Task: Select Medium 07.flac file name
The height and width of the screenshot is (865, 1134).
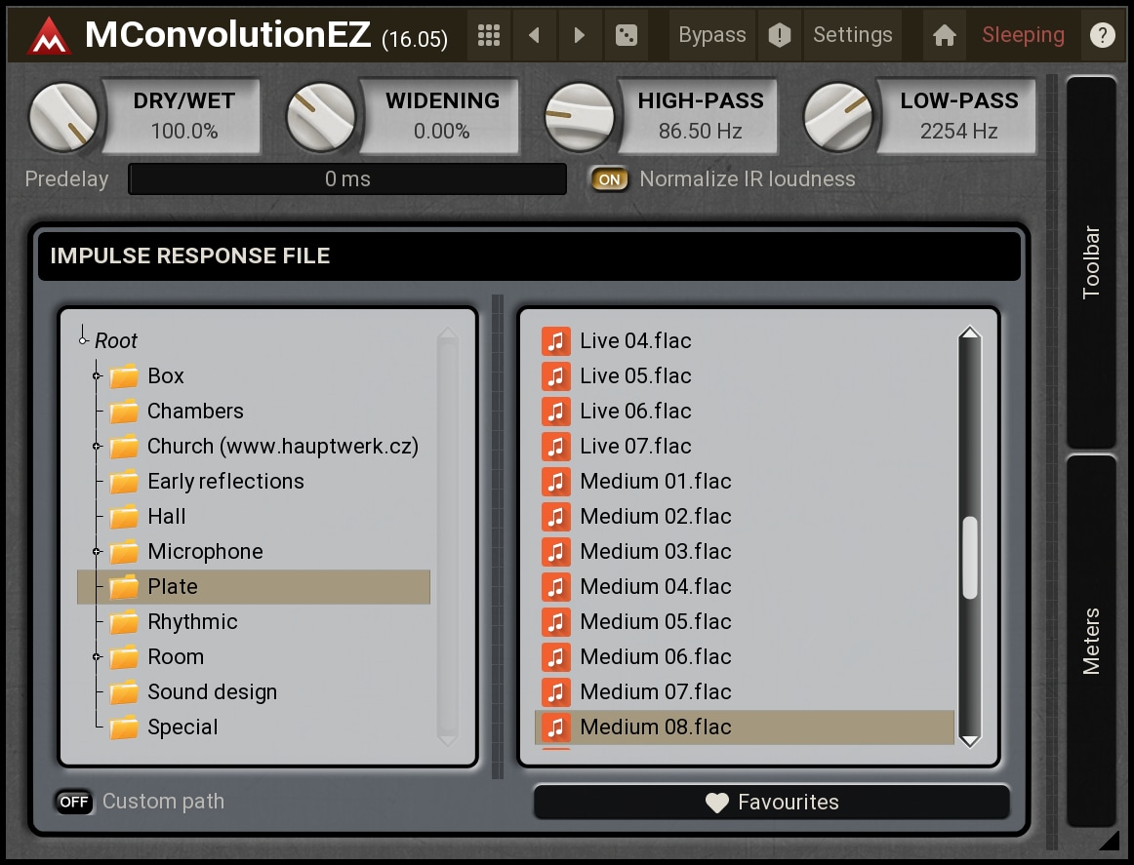Action: (655, 692)
